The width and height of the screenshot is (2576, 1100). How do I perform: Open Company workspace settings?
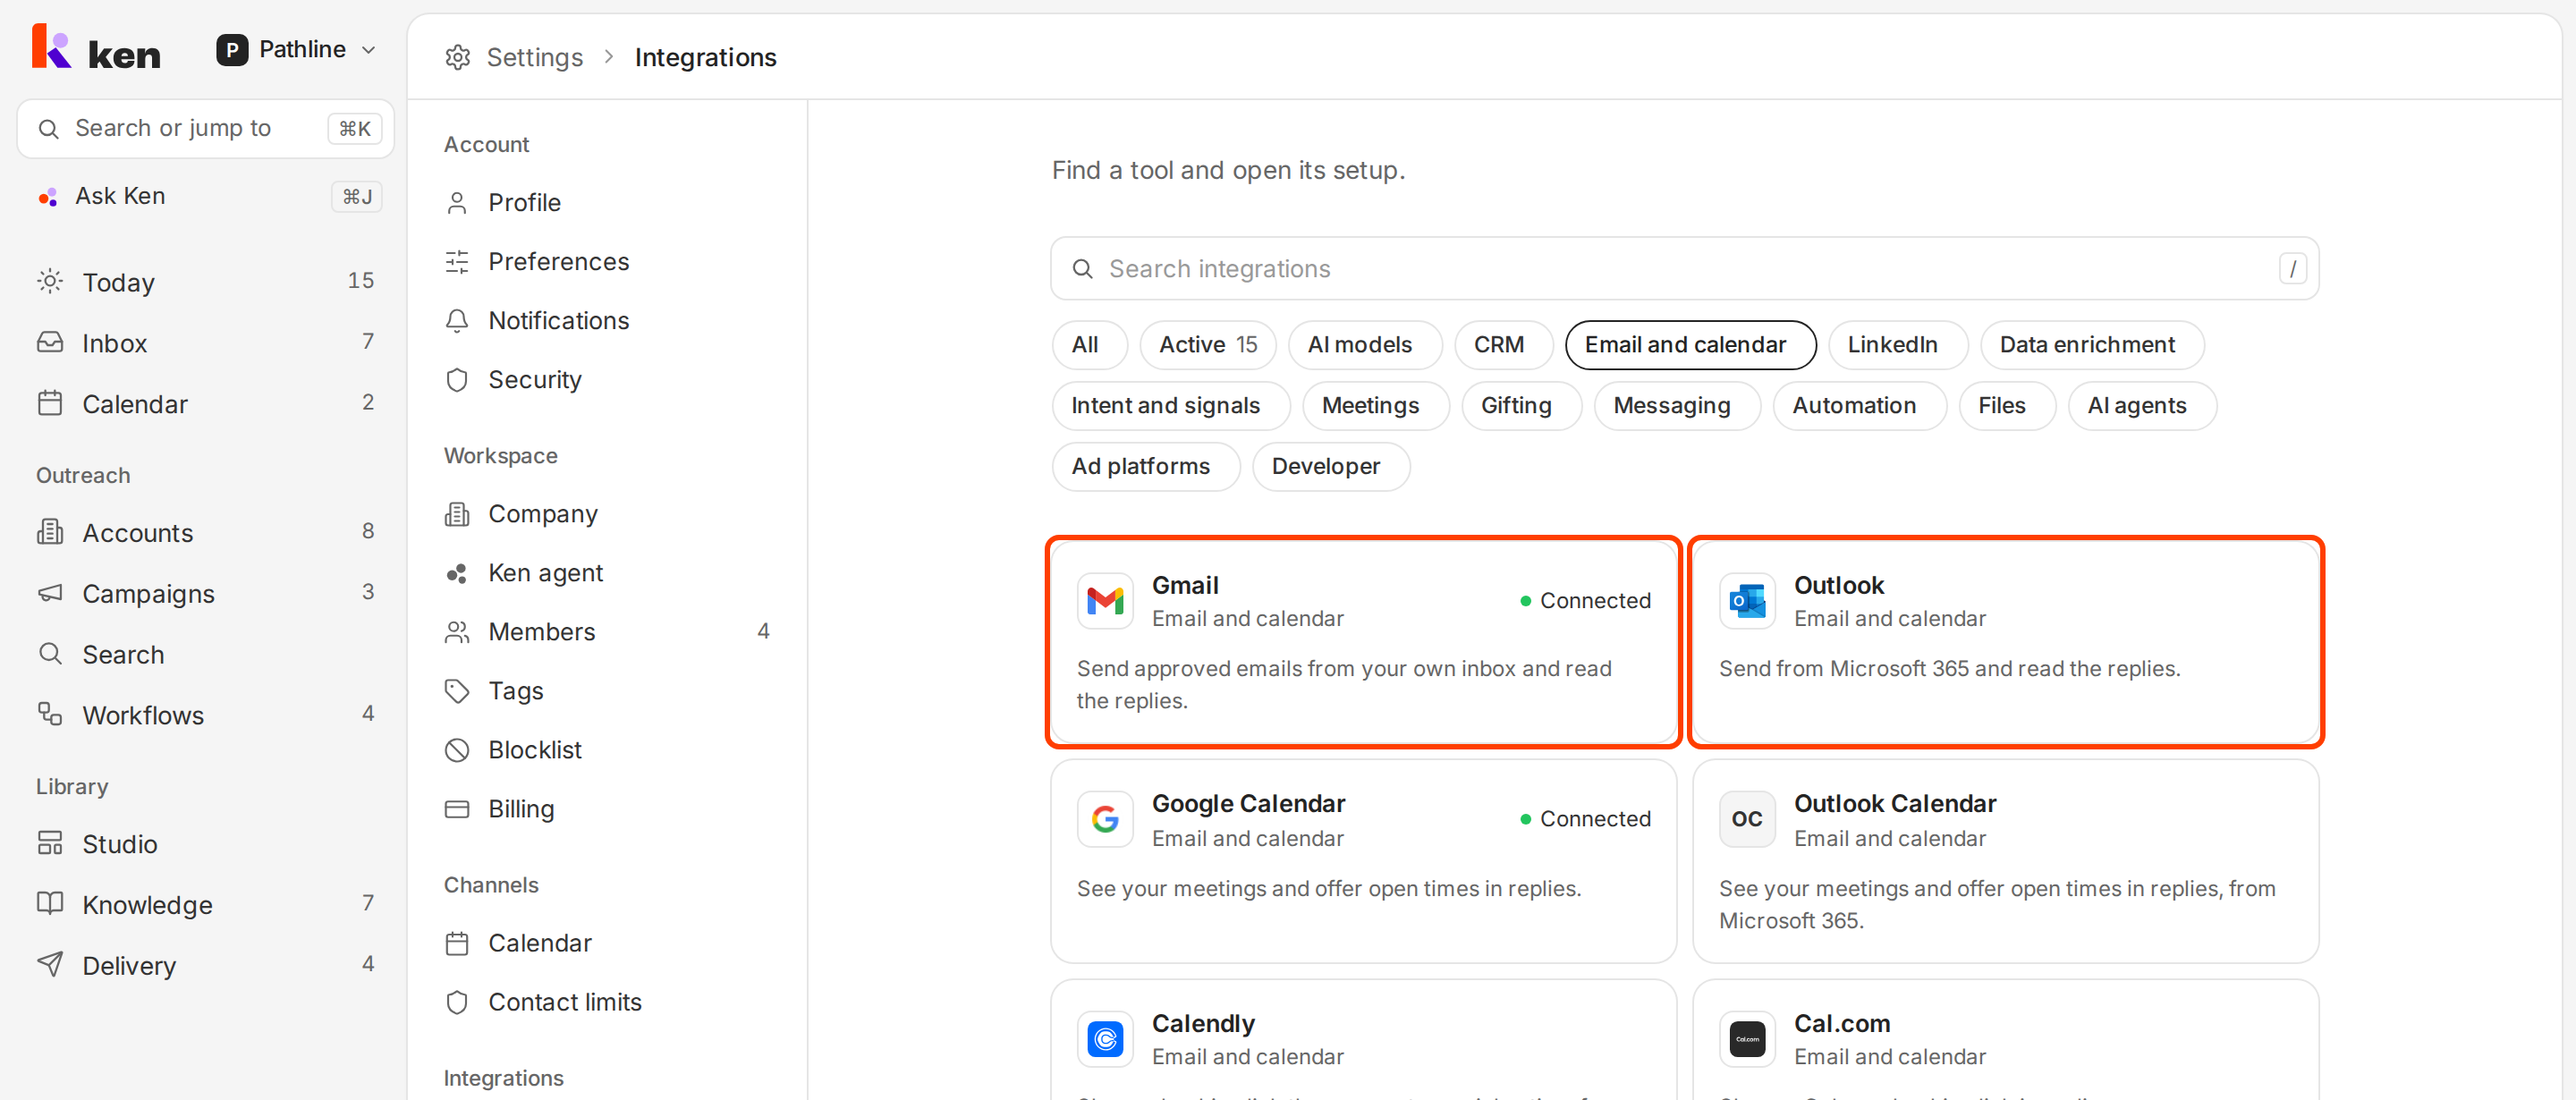point(607,514)
